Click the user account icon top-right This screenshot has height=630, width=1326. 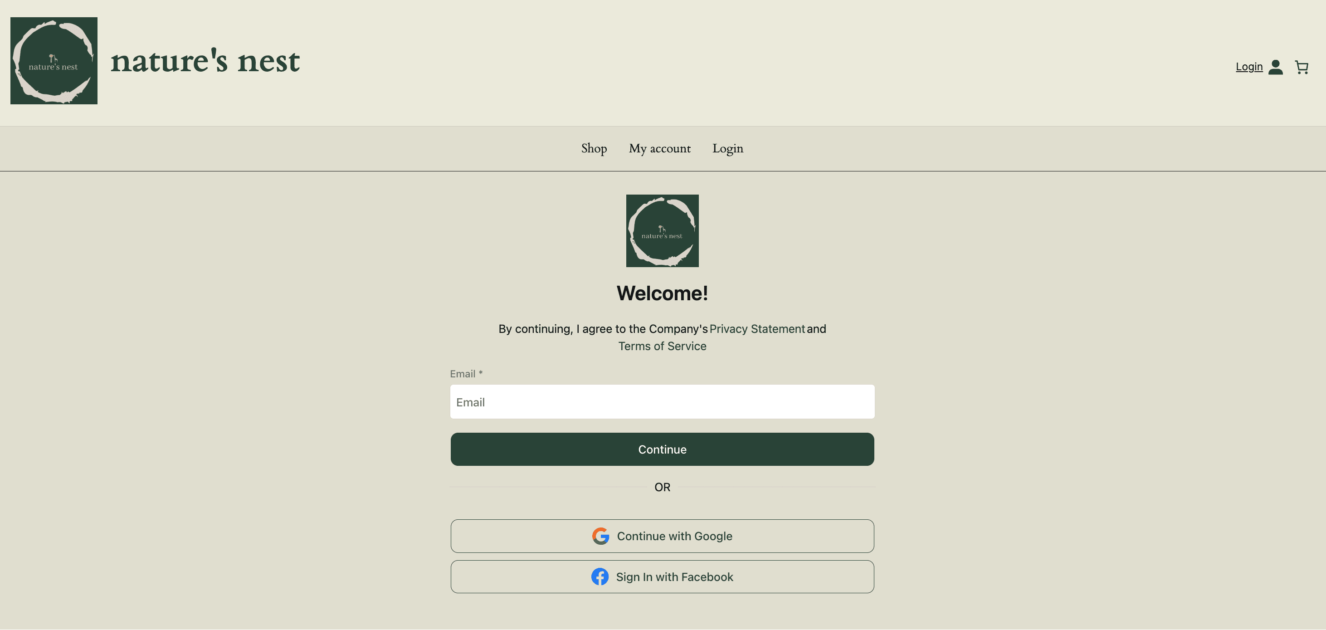pos(1275,67)
